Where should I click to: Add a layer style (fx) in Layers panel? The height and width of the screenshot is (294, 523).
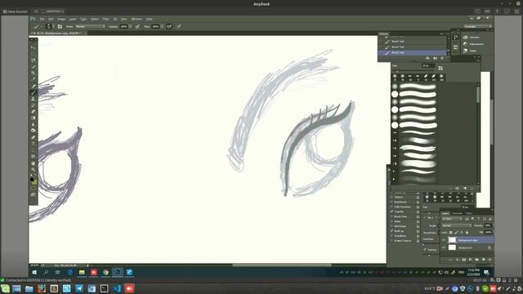tap(458, 260)
